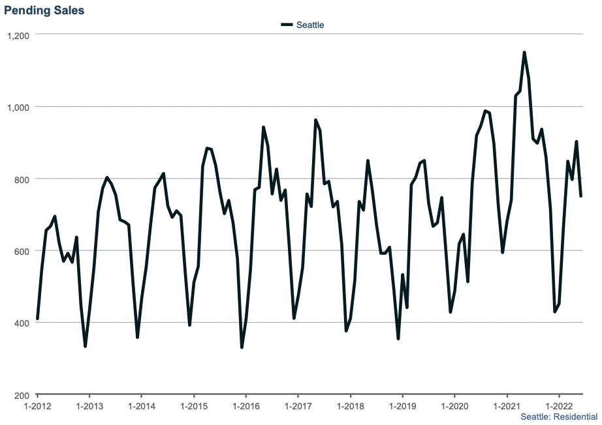This screenshot has width=602, height=425.
Task: Select the 1-2012 x-axis tick label
Action: click(x=37, y=405)
